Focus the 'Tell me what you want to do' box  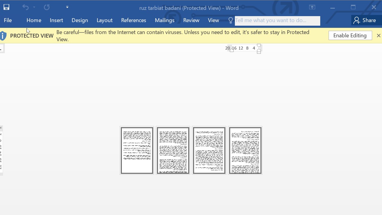[x=277, y=21]
